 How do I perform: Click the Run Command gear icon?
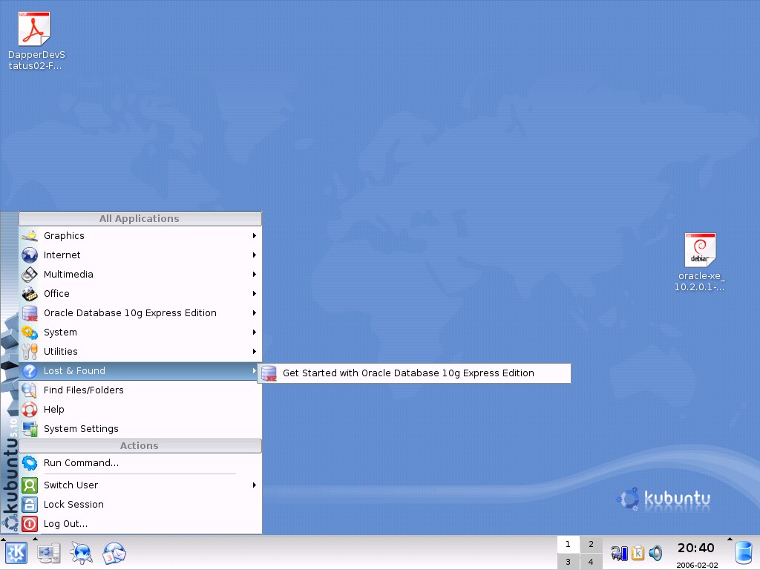point(30,463)
